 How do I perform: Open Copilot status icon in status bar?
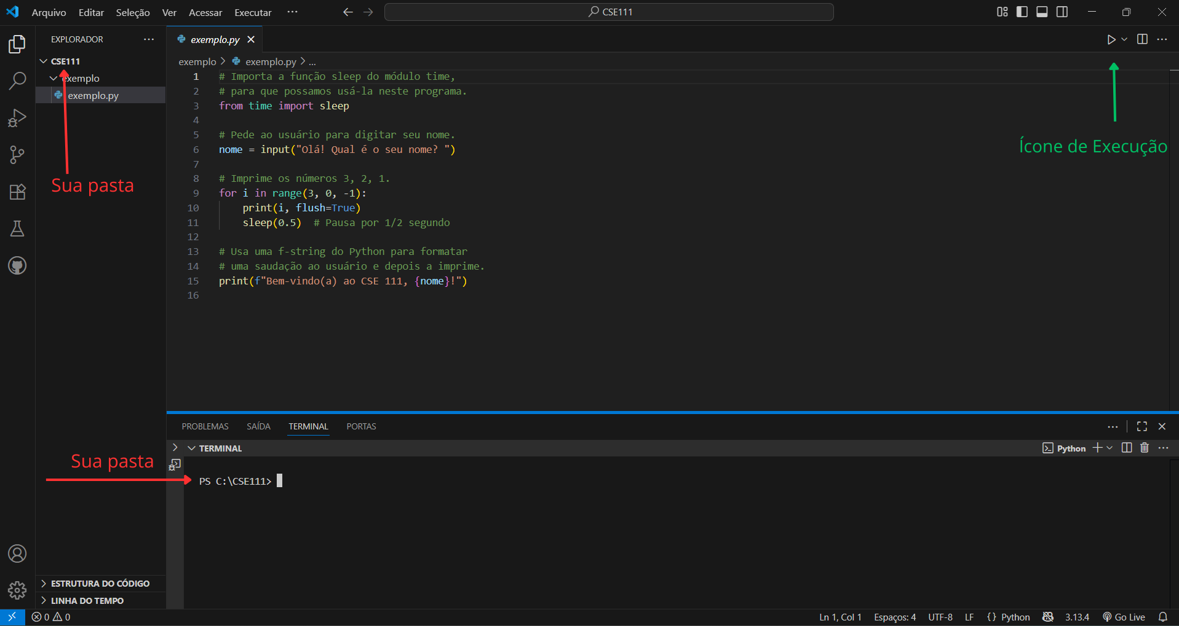point(1048,617)
